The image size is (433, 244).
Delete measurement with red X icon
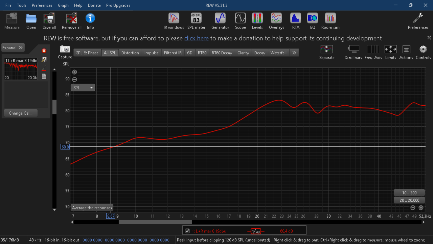(x=44, y=51)
